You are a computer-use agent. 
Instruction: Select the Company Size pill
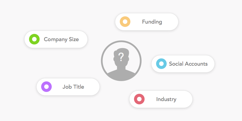click(56, 39)
